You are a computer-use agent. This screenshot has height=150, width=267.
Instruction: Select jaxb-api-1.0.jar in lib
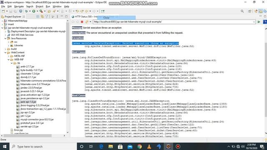pos(28,102)
